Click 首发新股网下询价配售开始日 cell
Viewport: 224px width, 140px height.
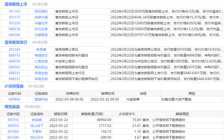tap(77, 79)
